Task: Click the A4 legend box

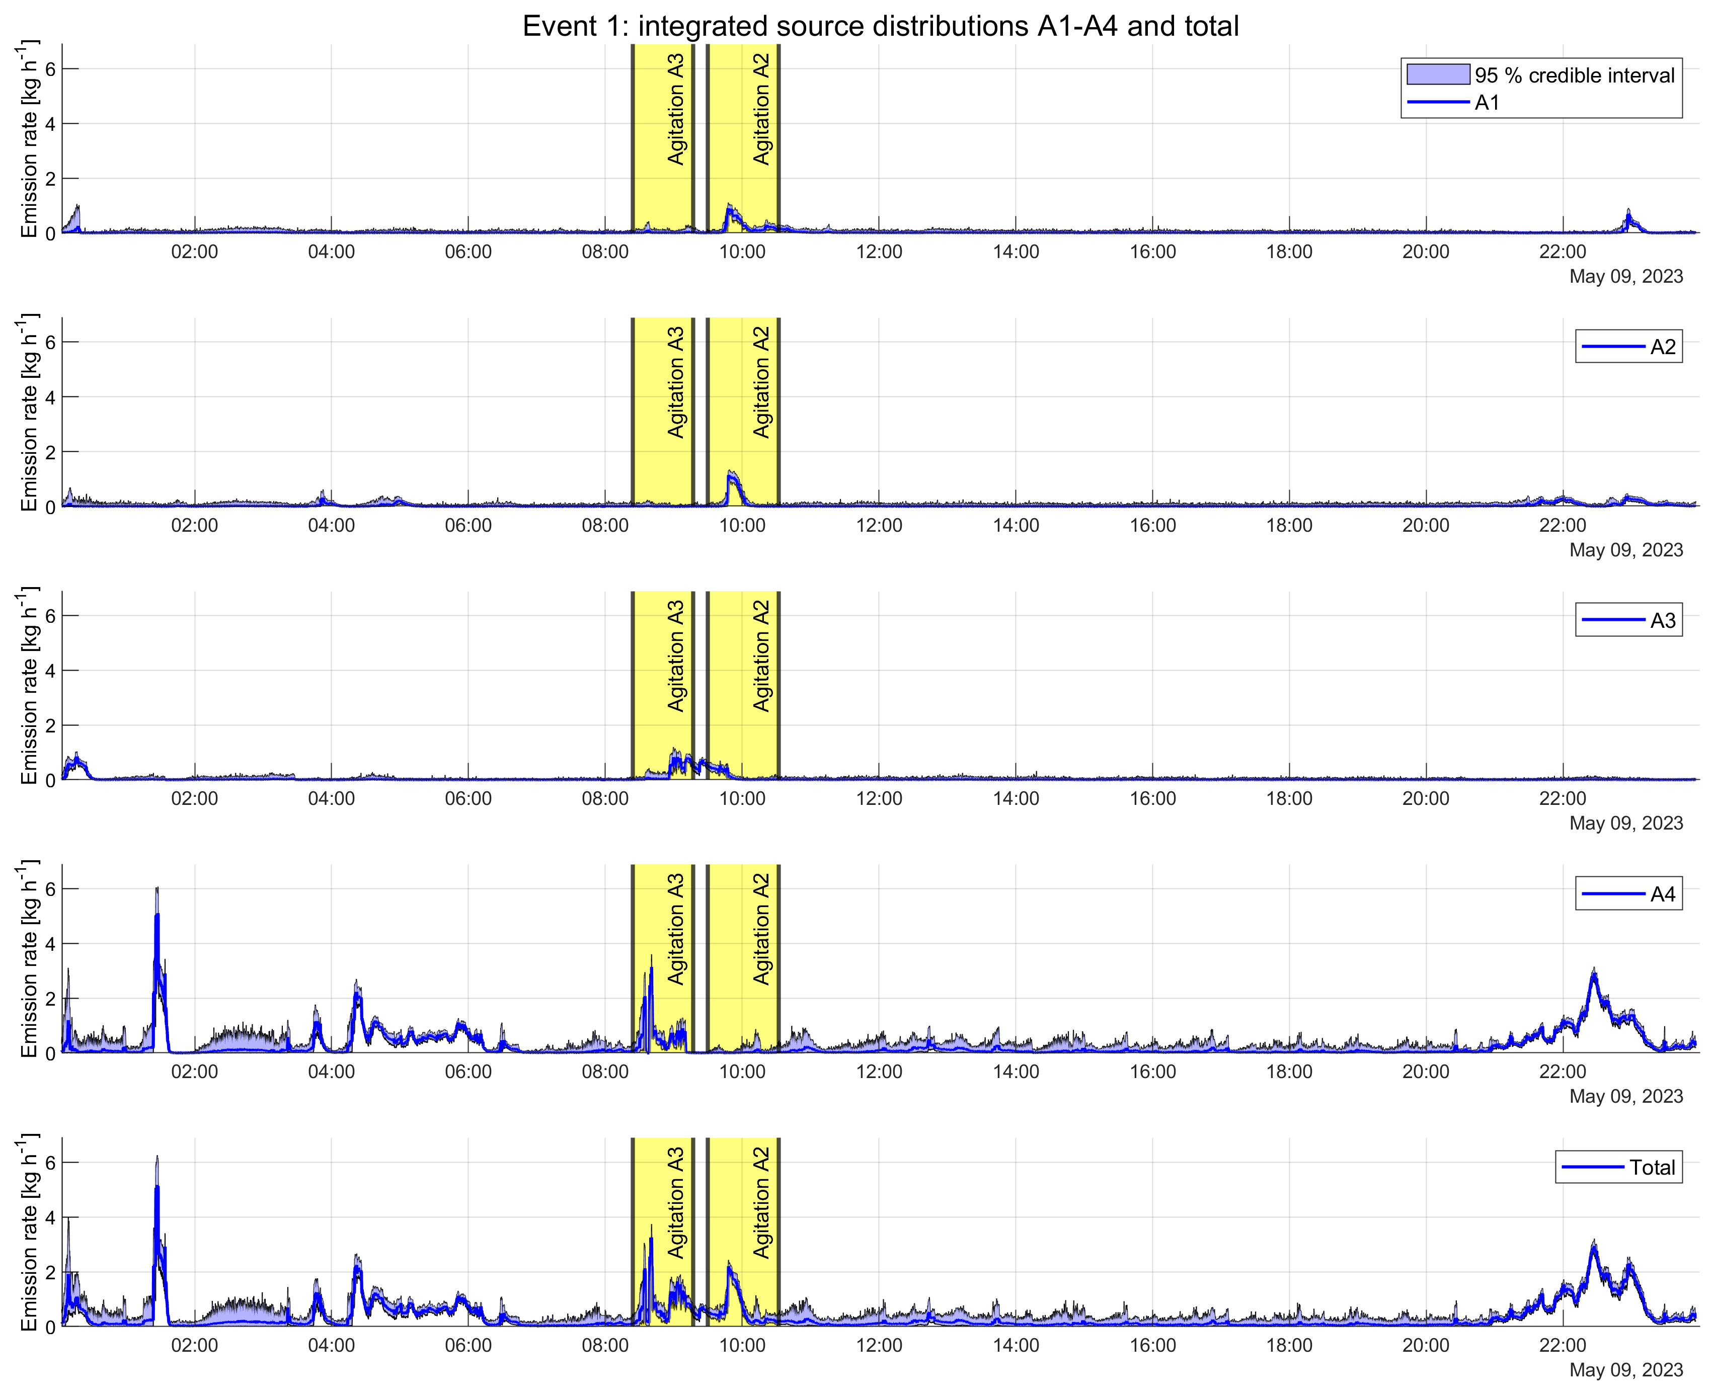Action: point(1628,893)
